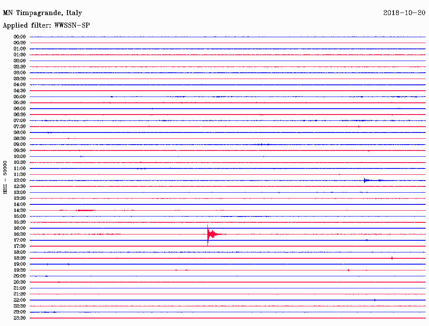The image size is (429, 326).
Task: Click the 23:00 time label
Action: click(x=20, y=312)
